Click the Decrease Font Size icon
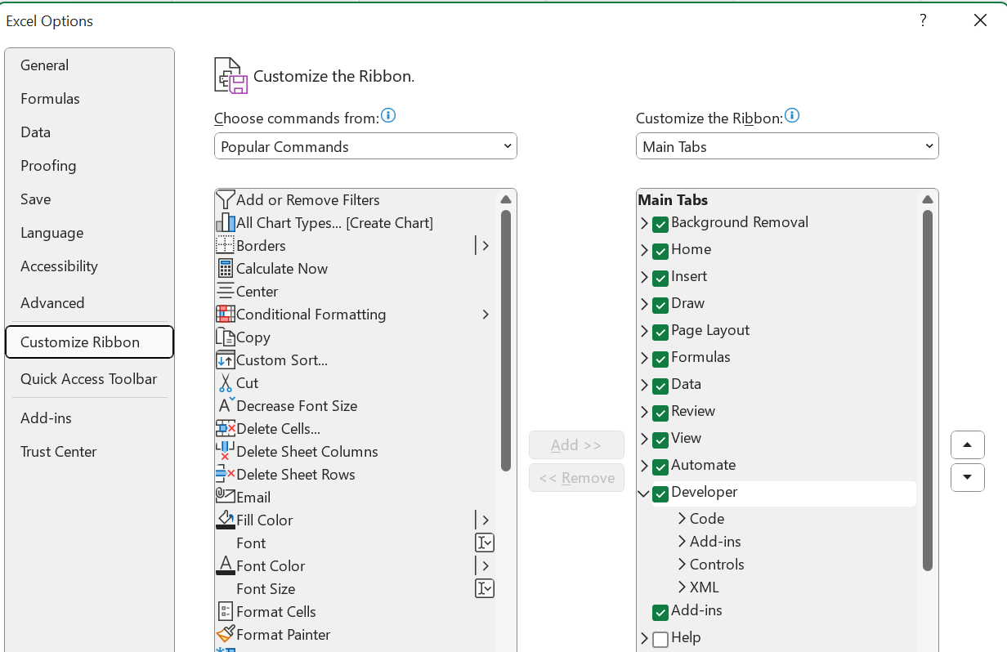 click(x=225, y=406)
